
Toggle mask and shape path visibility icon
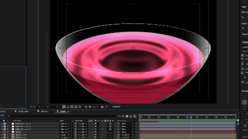[x=72, y=107]
